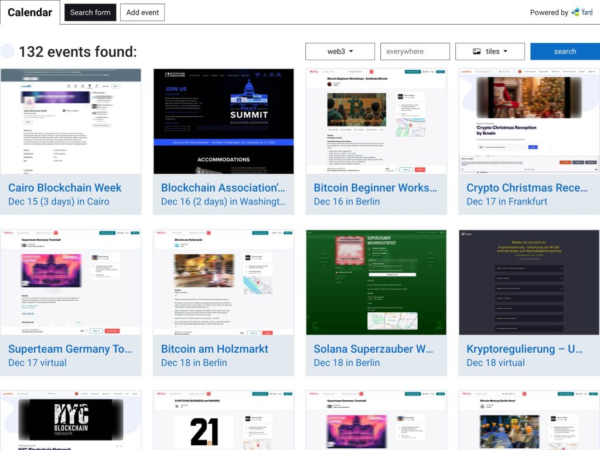Open the Calendar tab
The width and height of the screenshot is (600, 450).
point(30,12)
